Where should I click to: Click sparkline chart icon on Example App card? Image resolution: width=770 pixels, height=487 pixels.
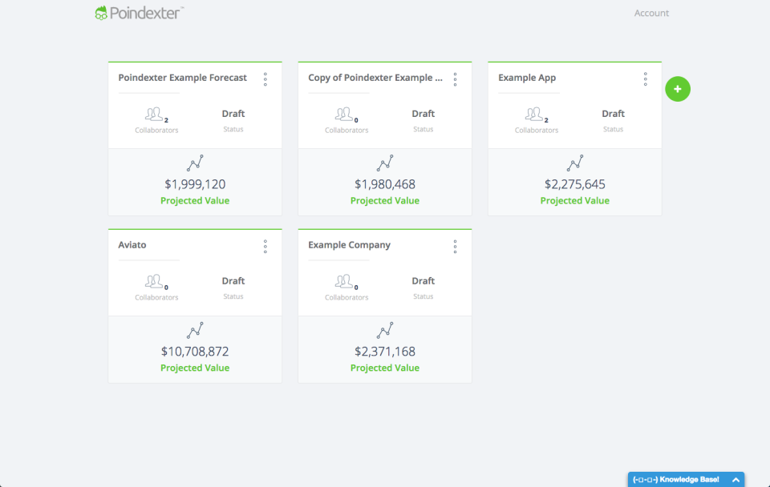click(x=574, y=163)
